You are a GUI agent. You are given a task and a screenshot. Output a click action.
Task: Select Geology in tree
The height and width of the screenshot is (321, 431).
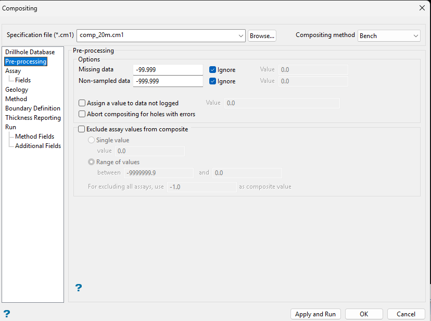pyautogui.click(x=17, y=90)
